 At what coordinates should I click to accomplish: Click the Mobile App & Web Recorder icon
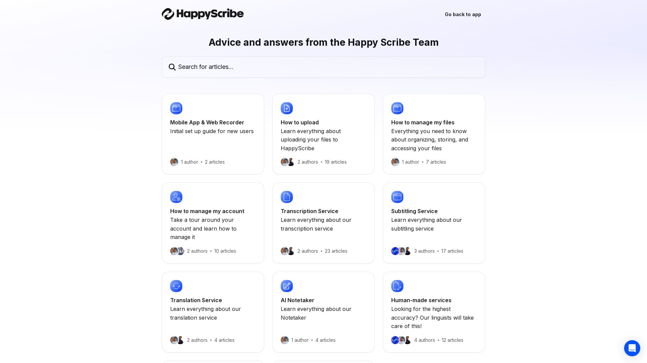(176, 108)
